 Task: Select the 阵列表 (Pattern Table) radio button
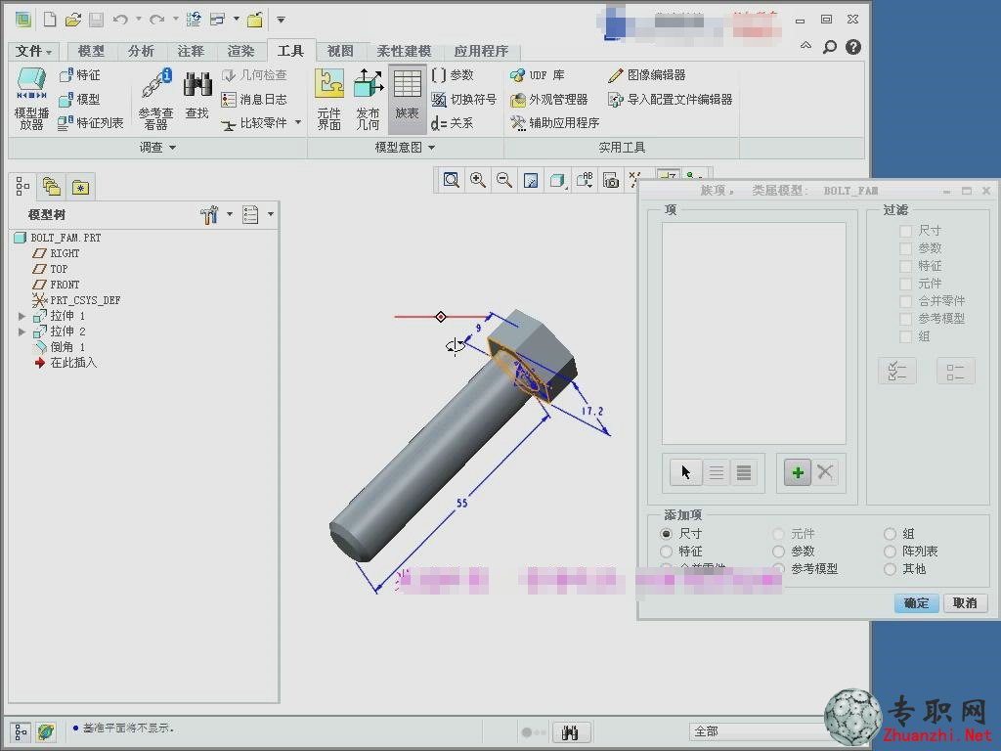click(890, 552)
